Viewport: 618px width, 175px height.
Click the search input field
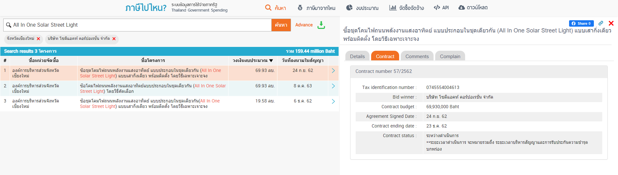[138, 25]
